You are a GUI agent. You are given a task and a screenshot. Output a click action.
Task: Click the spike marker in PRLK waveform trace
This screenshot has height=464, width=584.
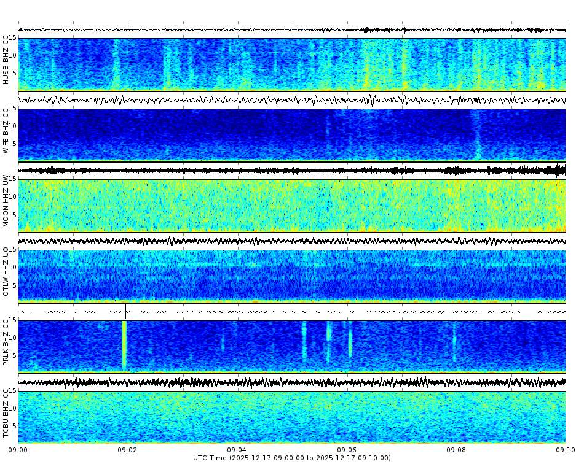tap(125, 312)
